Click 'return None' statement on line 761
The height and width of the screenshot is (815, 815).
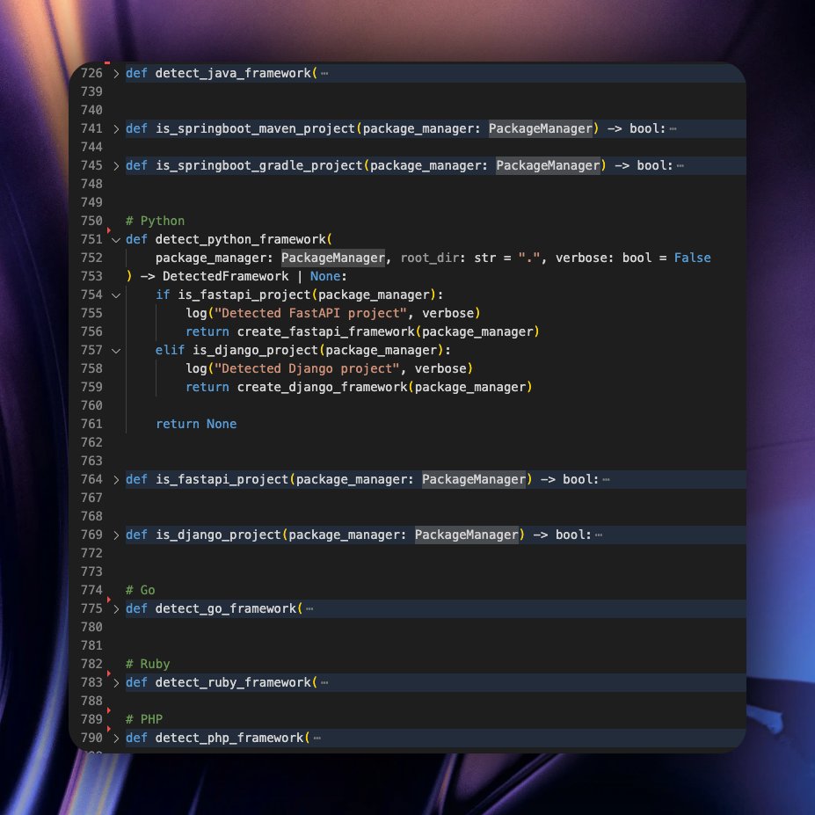196,424
